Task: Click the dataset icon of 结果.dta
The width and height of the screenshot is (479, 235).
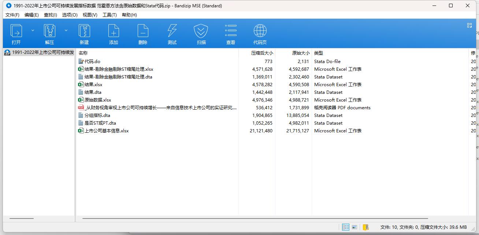Action: click(81, 92)
